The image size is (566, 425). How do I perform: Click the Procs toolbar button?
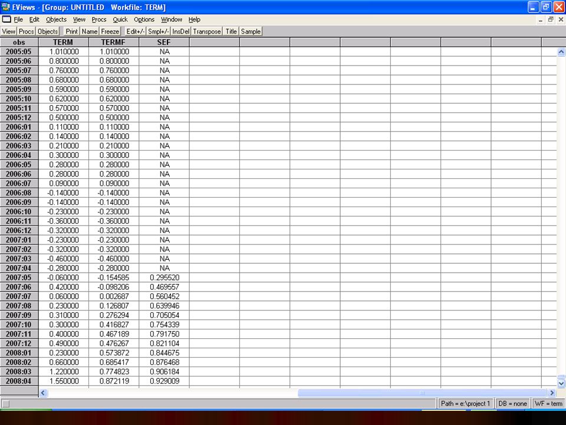27,31
